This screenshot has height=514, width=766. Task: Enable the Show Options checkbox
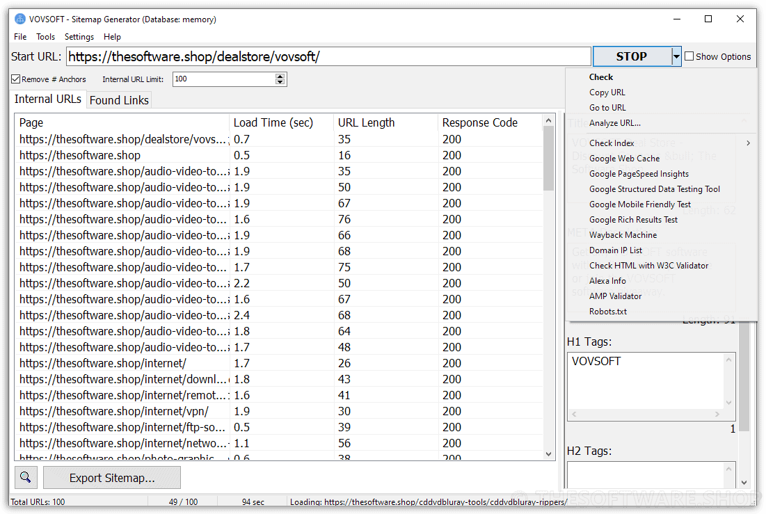pyautogui.click(x=689, y=56)
